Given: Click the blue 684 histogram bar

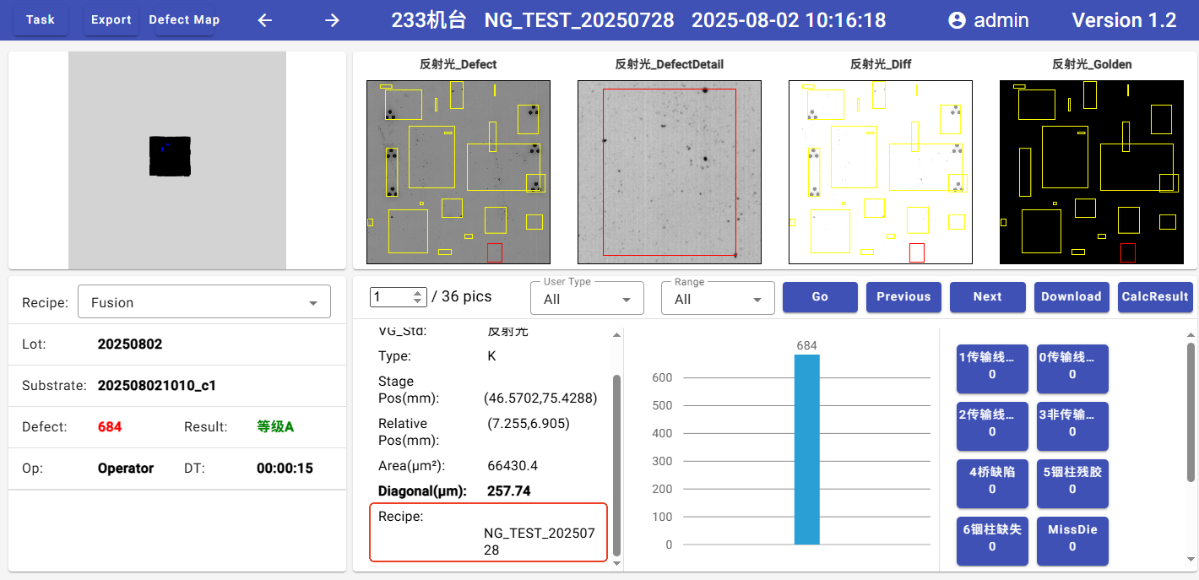Looking at the screenshot, I should click(x=806, y=449).
